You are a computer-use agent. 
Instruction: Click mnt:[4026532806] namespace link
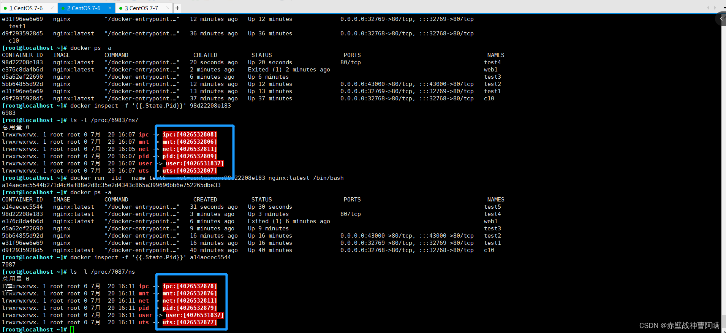(x=190, y=142)
